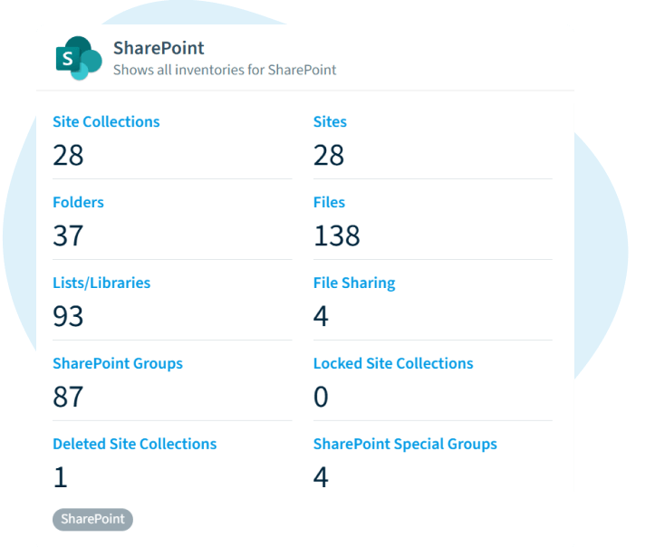Click the Locked Site Collections count 0
The width and height of the screenshot is (665, 547).
pos(321,397)
